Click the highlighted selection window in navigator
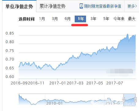139x111 pixels. point(130,100)
